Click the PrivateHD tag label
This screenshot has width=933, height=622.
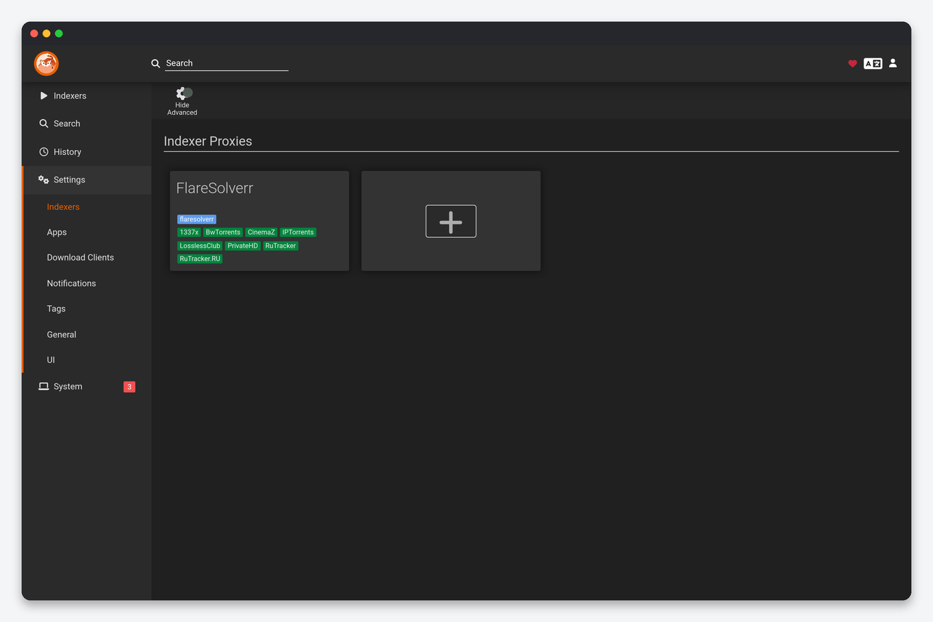(243, 246)
